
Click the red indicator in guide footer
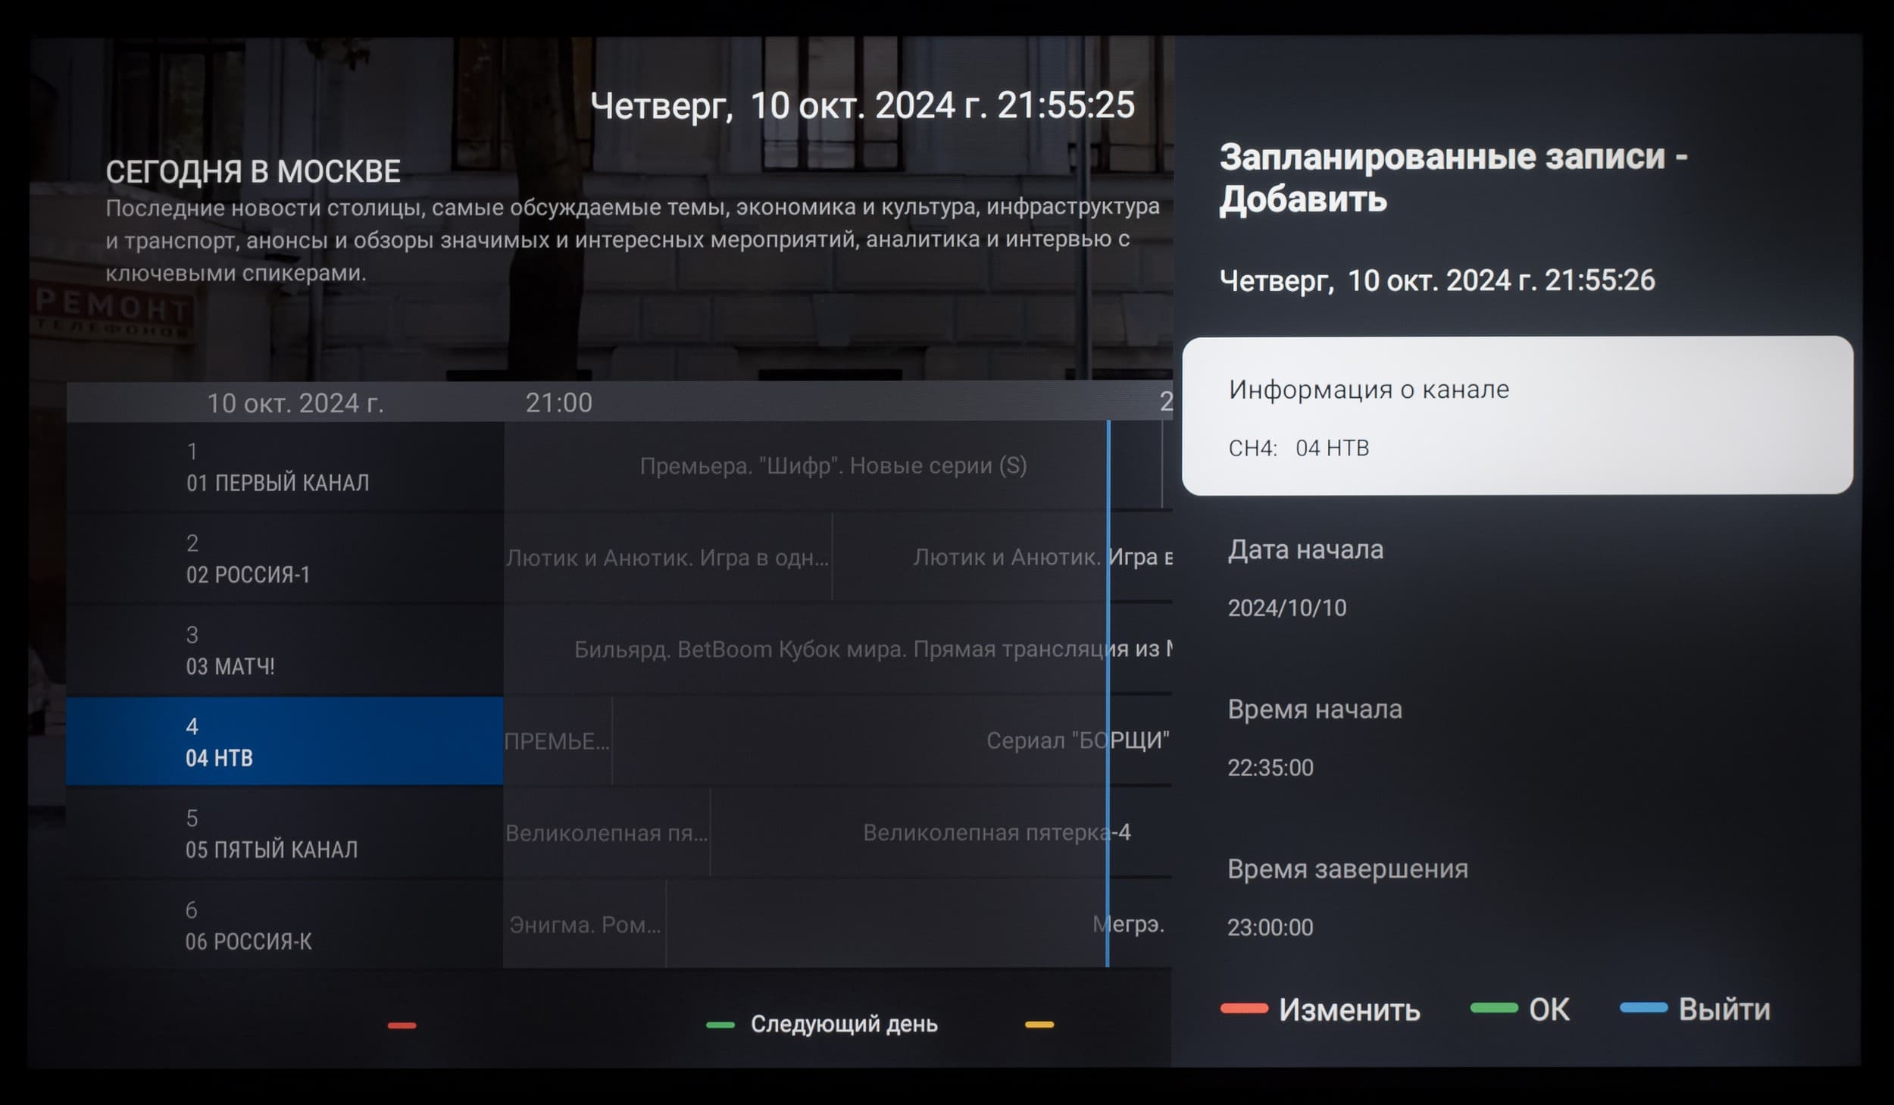tap(402, 1025)
